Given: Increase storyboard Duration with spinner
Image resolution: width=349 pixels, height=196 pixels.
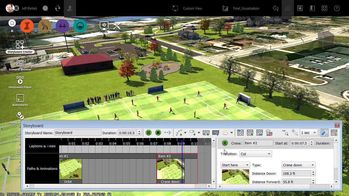Looking at the screenshot, I should (x=139, y=131).
